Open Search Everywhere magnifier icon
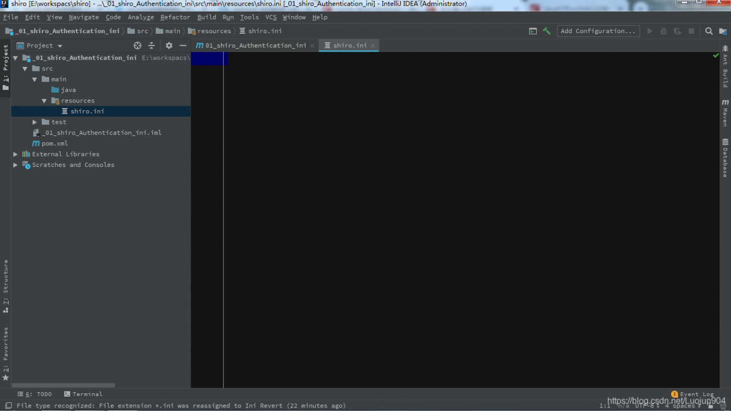The height and width of the screenshot is (411, 731). [x=709, y=31]
